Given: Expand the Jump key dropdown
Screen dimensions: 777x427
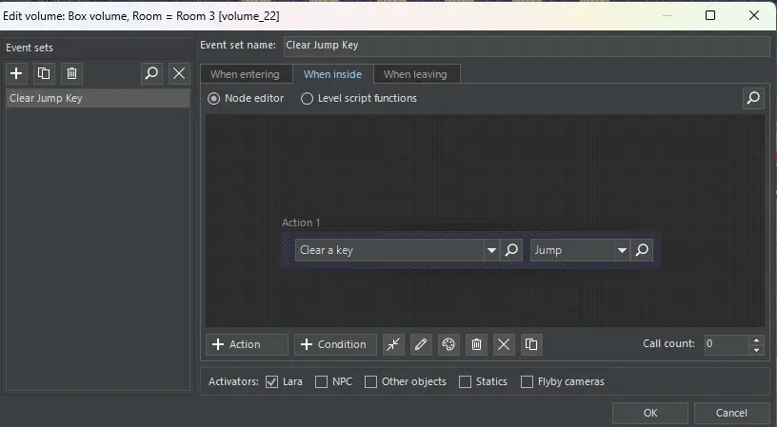Looking at the screenshot, I should pyautogui.click(x=622, y=250).
